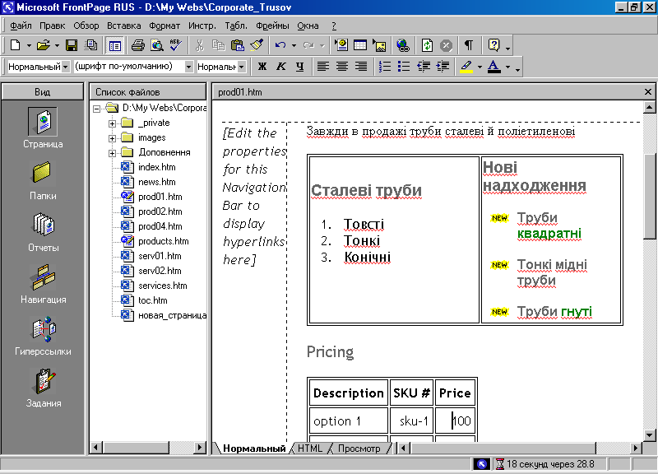Screen dimensions: 658x474
Task: Open the Нормальный style dropdown
Action: pos(66,67)
